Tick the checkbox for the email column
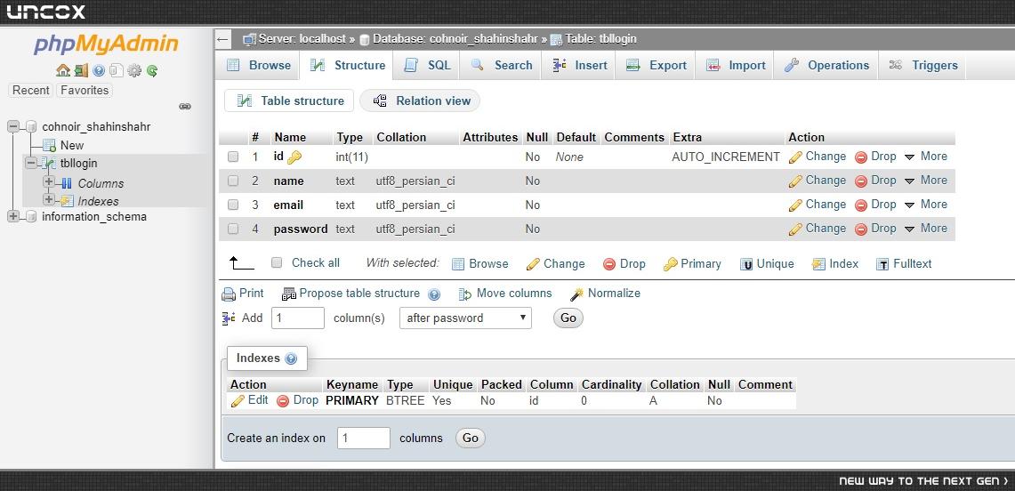Viewport: 1015px width, 491px height. coord(233,205)
